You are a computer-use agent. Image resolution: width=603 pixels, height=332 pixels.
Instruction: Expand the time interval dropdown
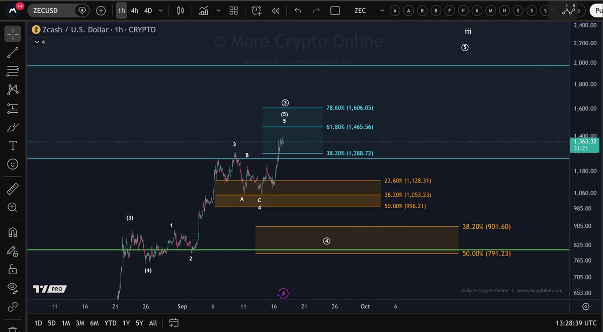161,11
